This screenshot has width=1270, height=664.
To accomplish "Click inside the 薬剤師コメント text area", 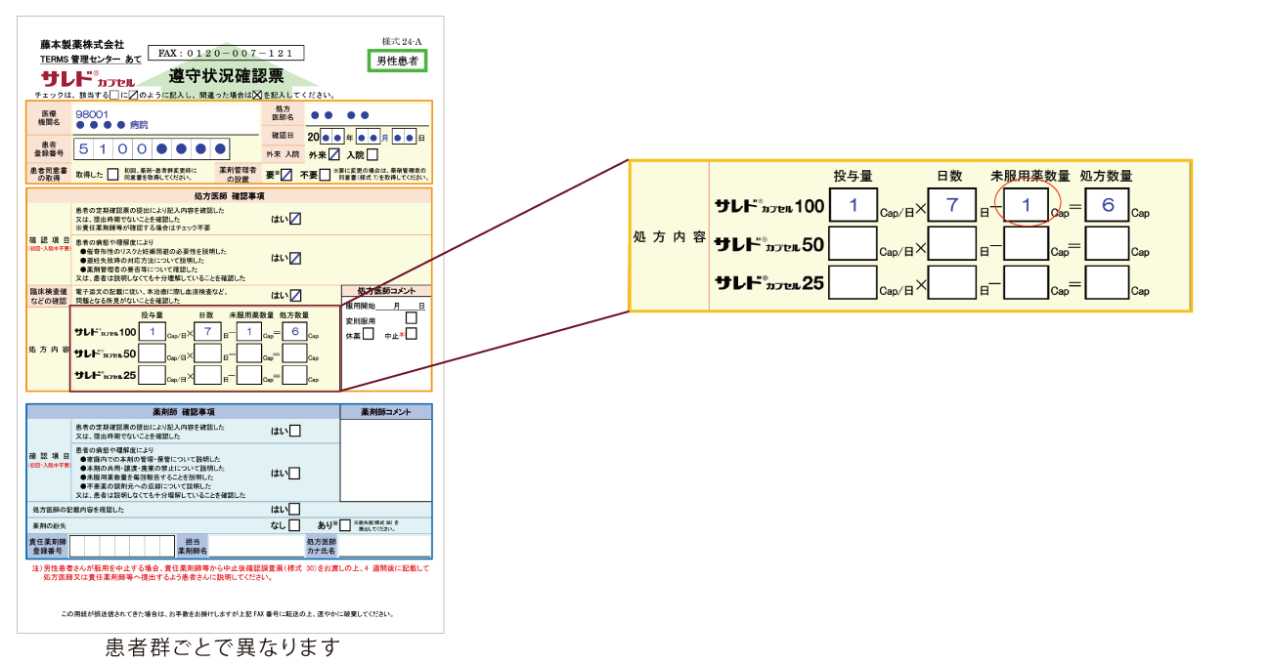I will point(385,459).
